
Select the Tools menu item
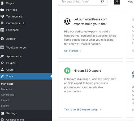pyautogui.click(x=26, y=76)
